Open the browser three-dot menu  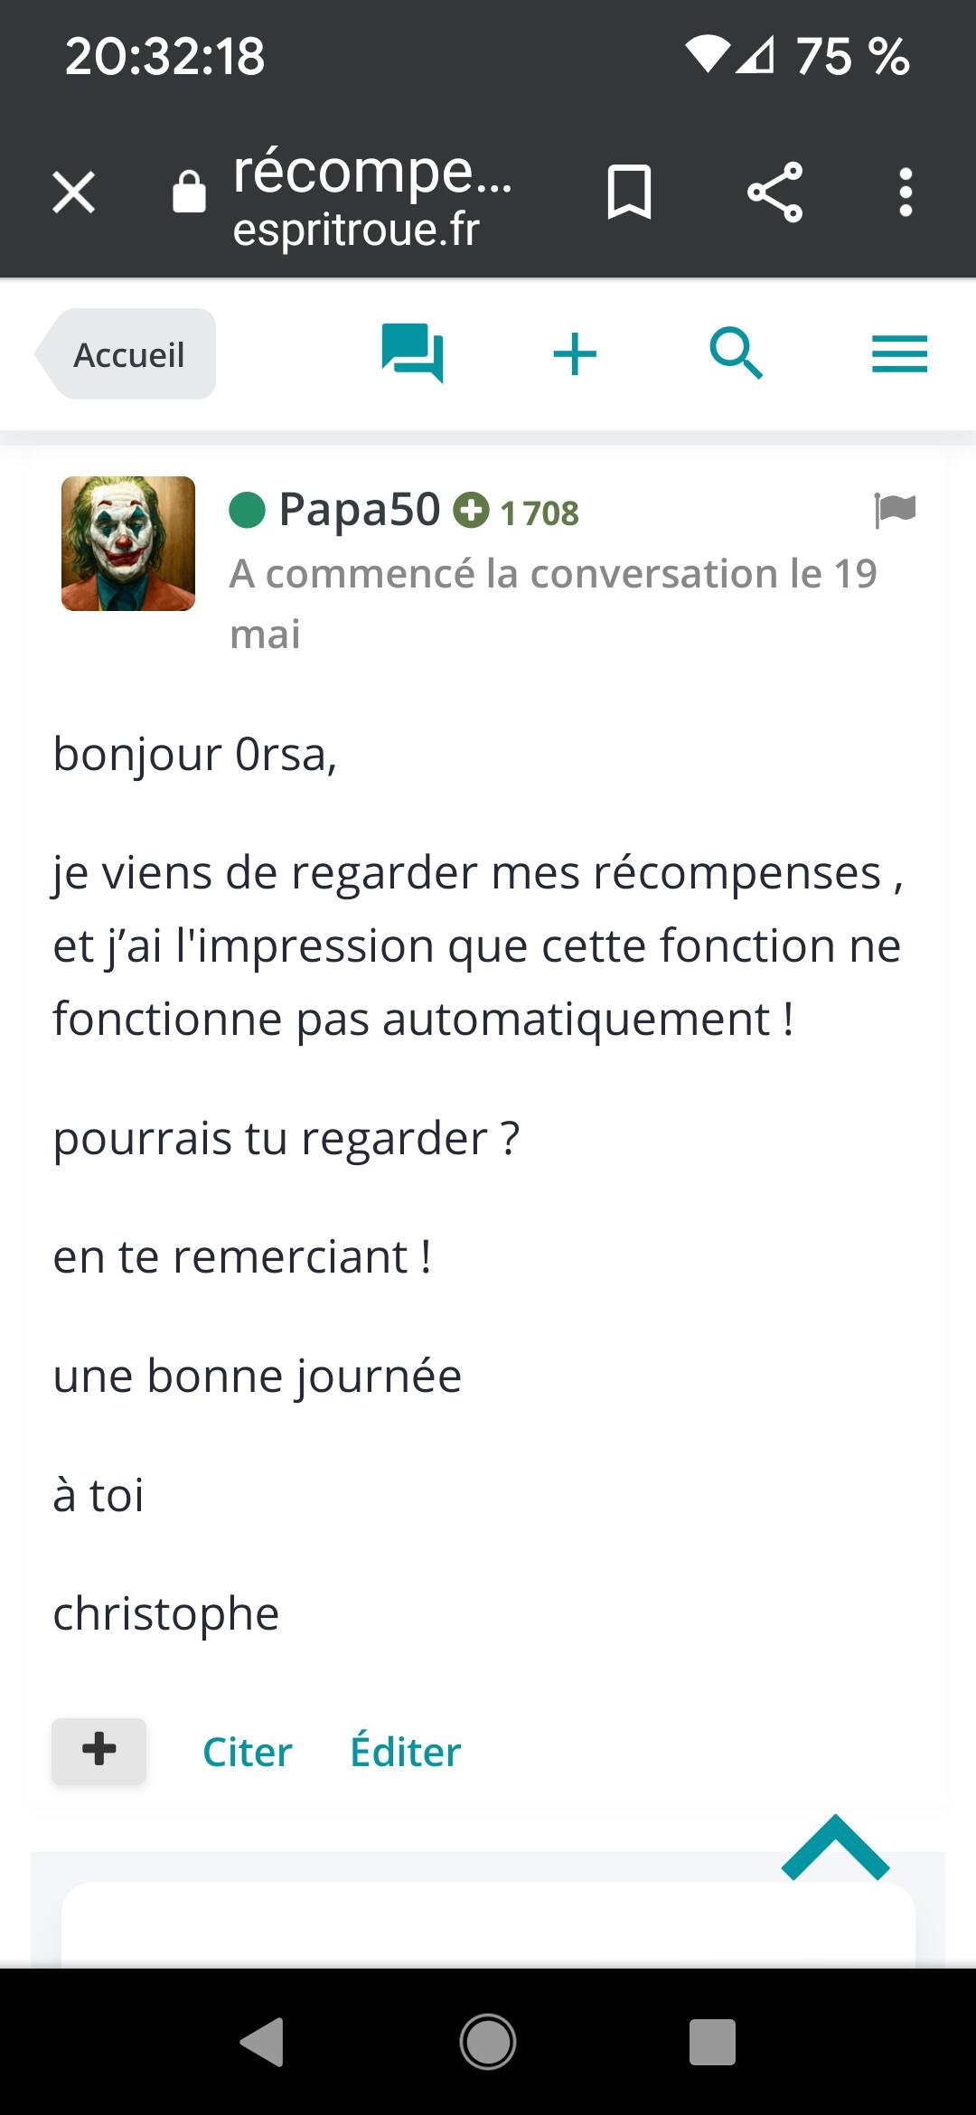click(906, 192)
